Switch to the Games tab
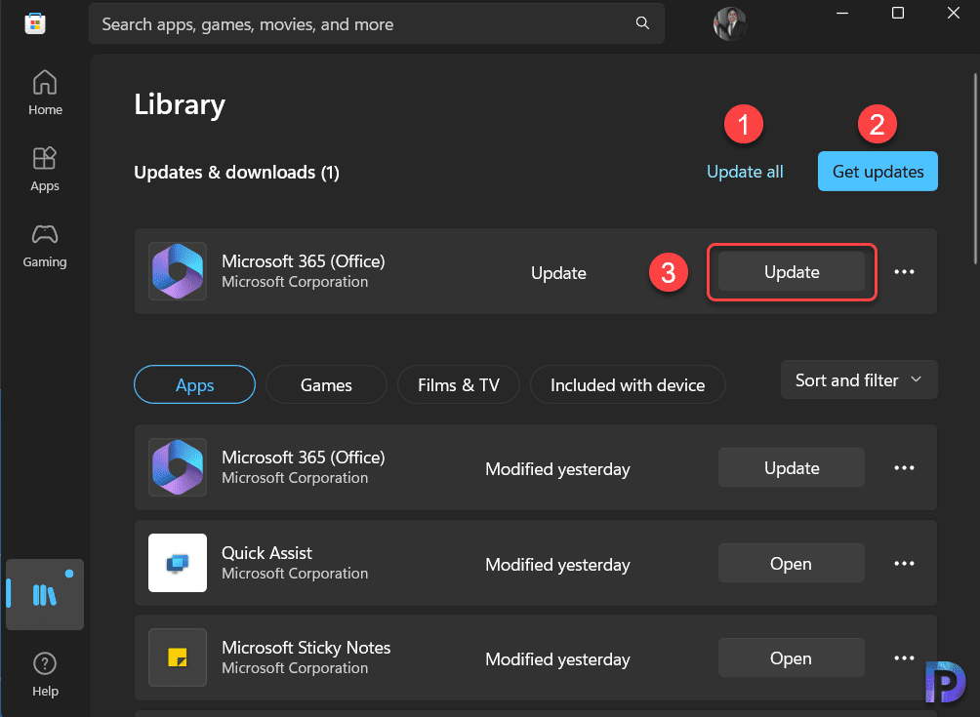980x717 pixels. (x=325, y=384)
